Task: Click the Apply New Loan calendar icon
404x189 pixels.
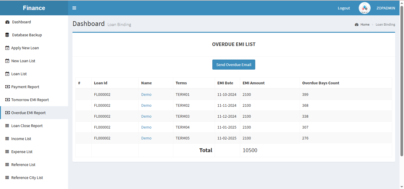Action: pos(7,48)
